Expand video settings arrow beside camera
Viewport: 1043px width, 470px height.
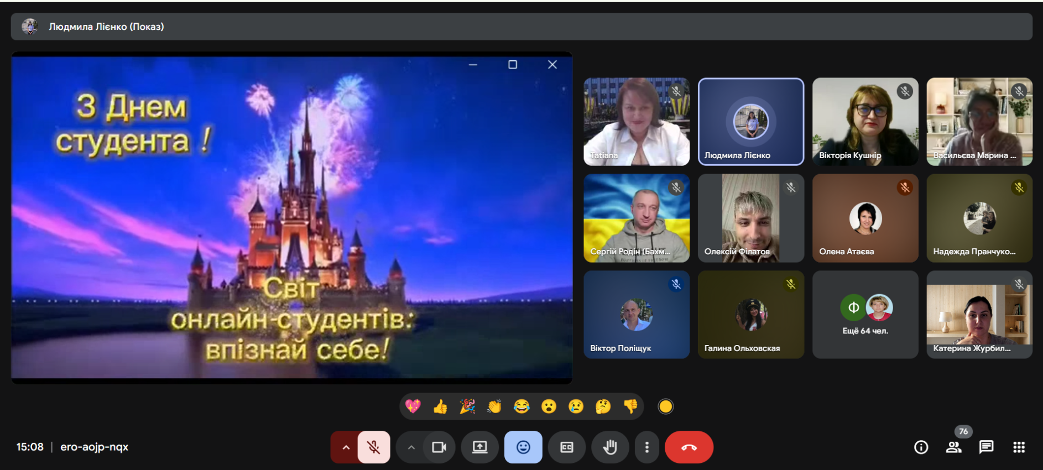click(411, 447)
